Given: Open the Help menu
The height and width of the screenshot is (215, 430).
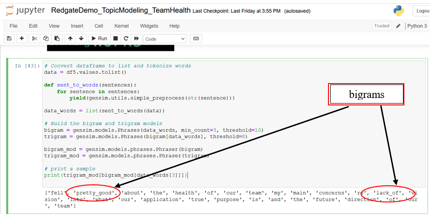Looking at the screenshot, I should point(174,26).
